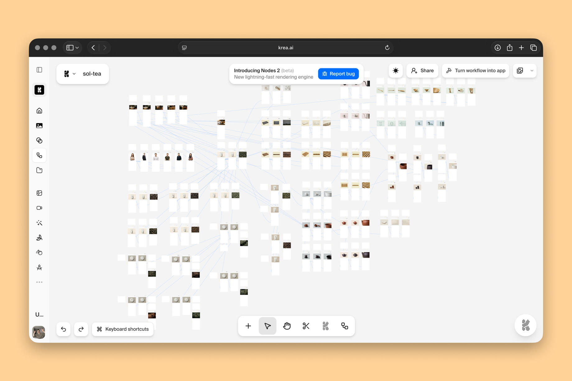
Task: Activate the pointer select tool
Action: point(267,326)
